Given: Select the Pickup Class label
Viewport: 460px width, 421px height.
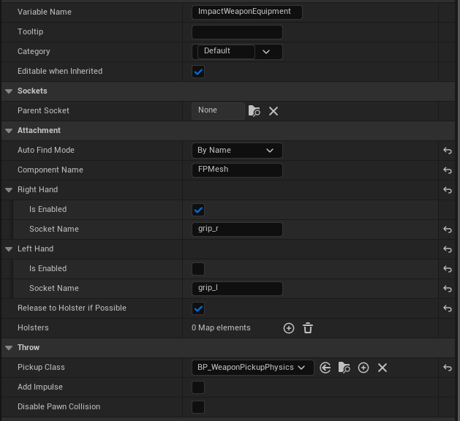Looking at the screenshot, I should coord(41,368).
